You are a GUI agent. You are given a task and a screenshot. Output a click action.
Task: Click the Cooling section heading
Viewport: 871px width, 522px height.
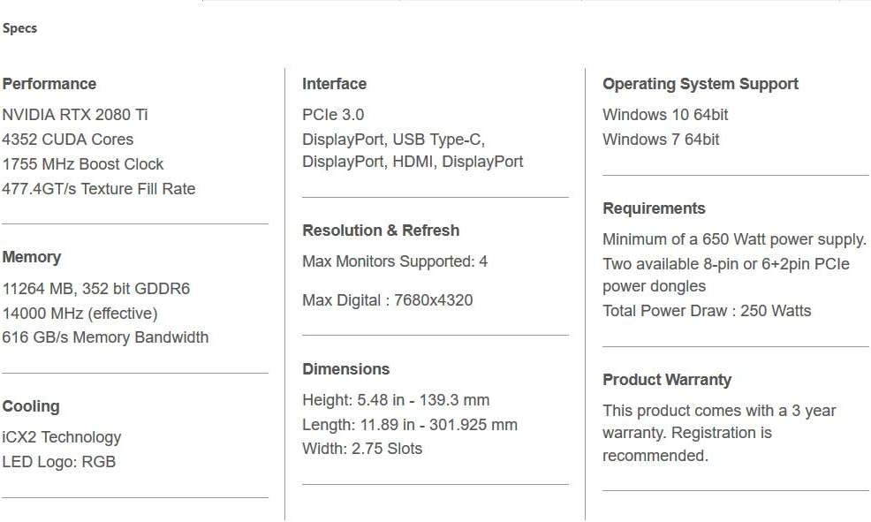31,406
